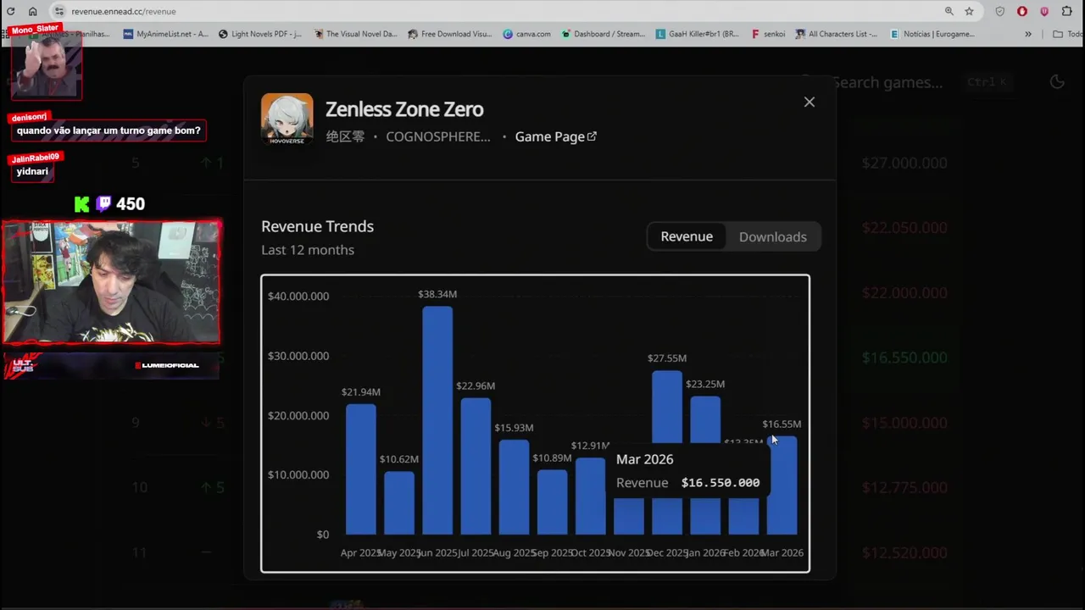1085x610 pixels.
Task: Click the Zenless Zone Zero game icon
Action: 287,119
